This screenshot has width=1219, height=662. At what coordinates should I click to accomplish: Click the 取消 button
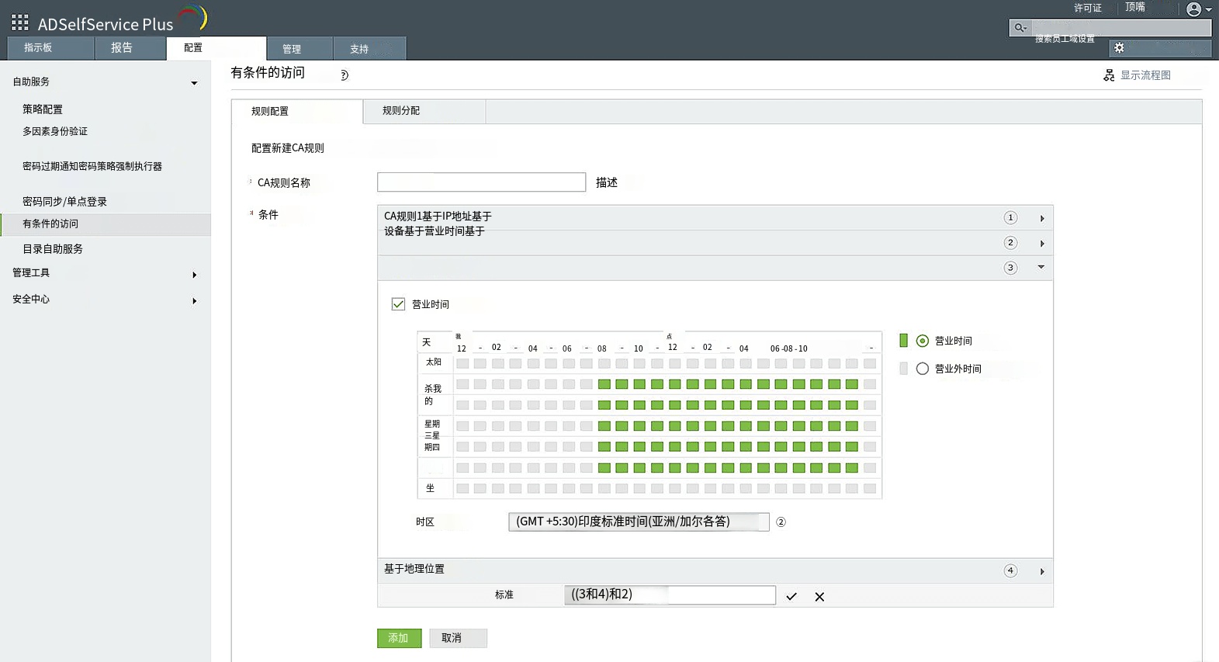tap(452, 638)
